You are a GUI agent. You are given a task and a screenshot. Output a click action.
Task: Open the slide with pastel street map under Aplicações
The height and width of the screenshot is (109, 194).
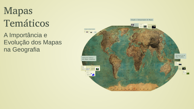click(x=86, y=68)
